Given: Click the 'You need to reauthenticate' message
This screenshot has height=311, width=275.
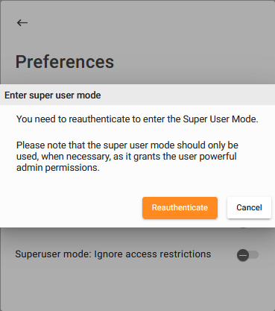Looking at the screenshot, I should 137,119.
